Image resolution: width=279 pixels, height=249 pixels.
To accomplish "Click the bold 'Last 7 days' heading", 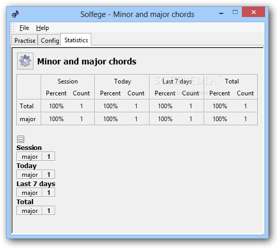I will click(36, 184).
